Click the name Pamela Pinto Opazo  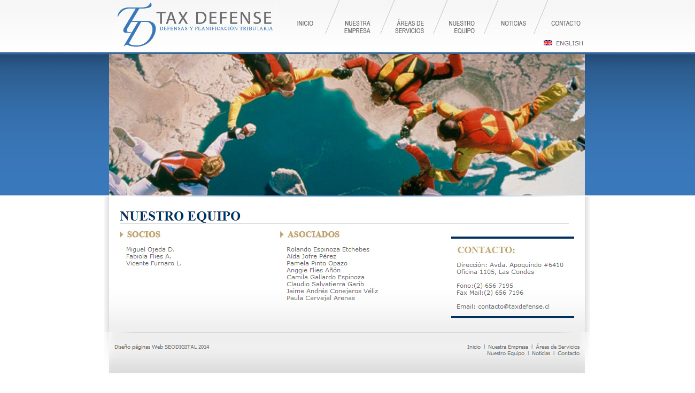pyautogui.click(x=317, y=263)
